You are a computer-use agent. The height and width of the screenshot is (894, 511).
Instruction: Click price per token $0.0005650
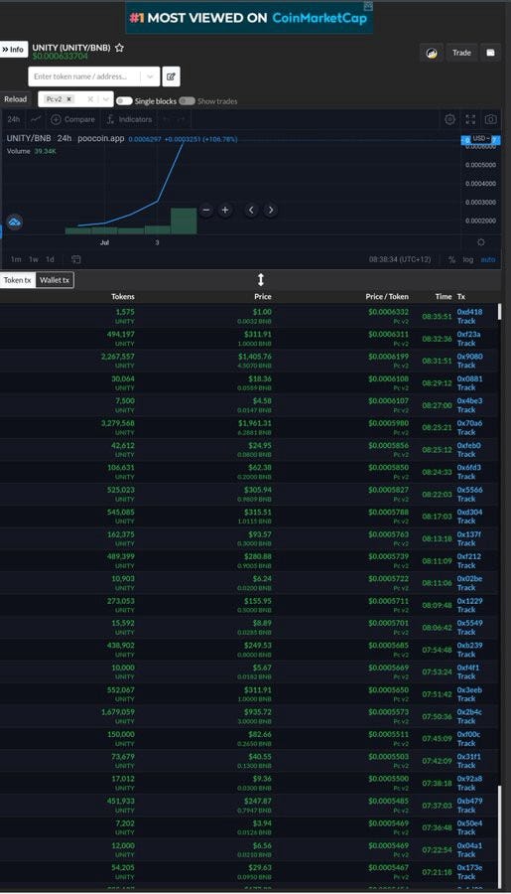tap(389, 690)
